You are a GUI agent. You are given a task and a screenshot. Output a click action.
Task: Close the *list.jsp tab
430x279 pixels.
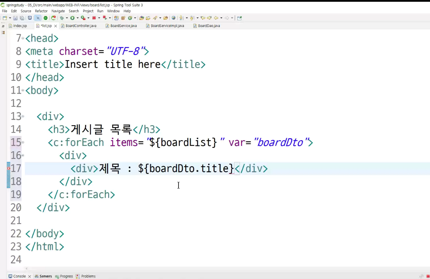point(55,26)
